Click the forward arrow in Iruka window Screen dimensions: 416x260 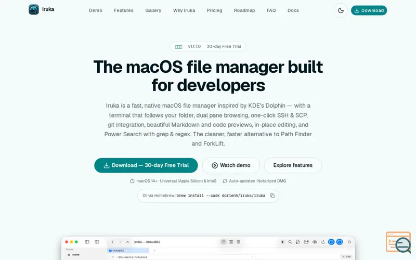pos(120,242)
